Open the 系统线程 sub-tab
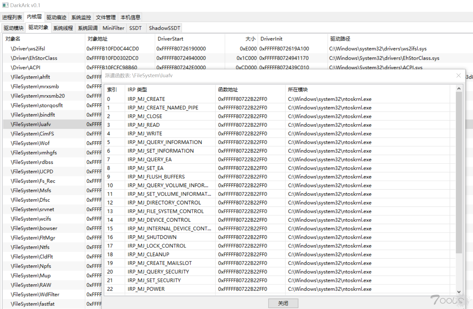Viewport: 473px width, 309px height. (x=63, y=28)
